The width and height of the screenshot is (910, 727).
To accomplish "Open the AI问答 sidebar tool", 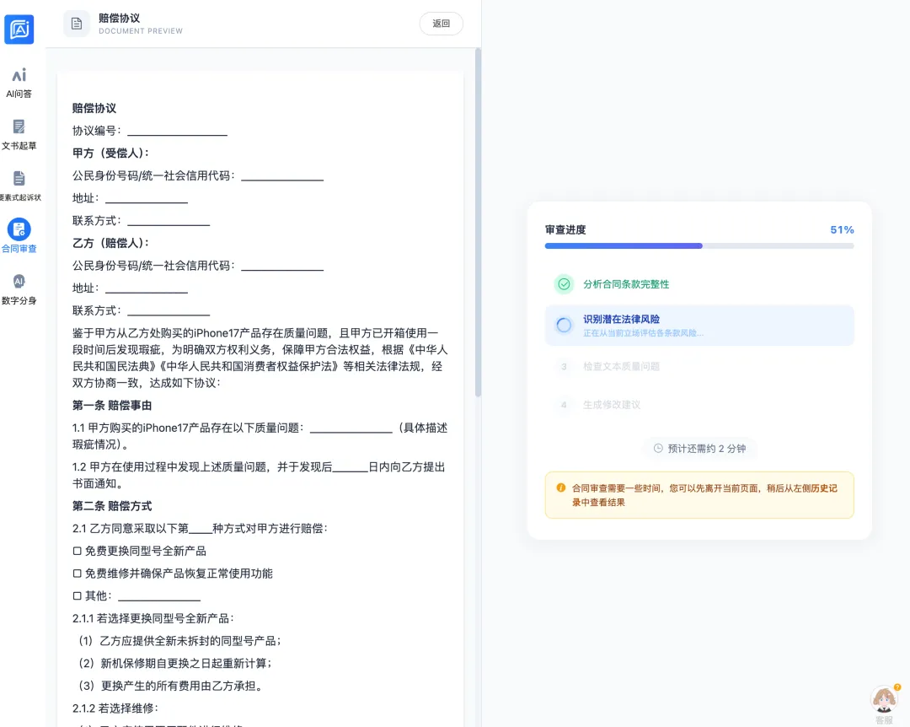I will (19, 82).
